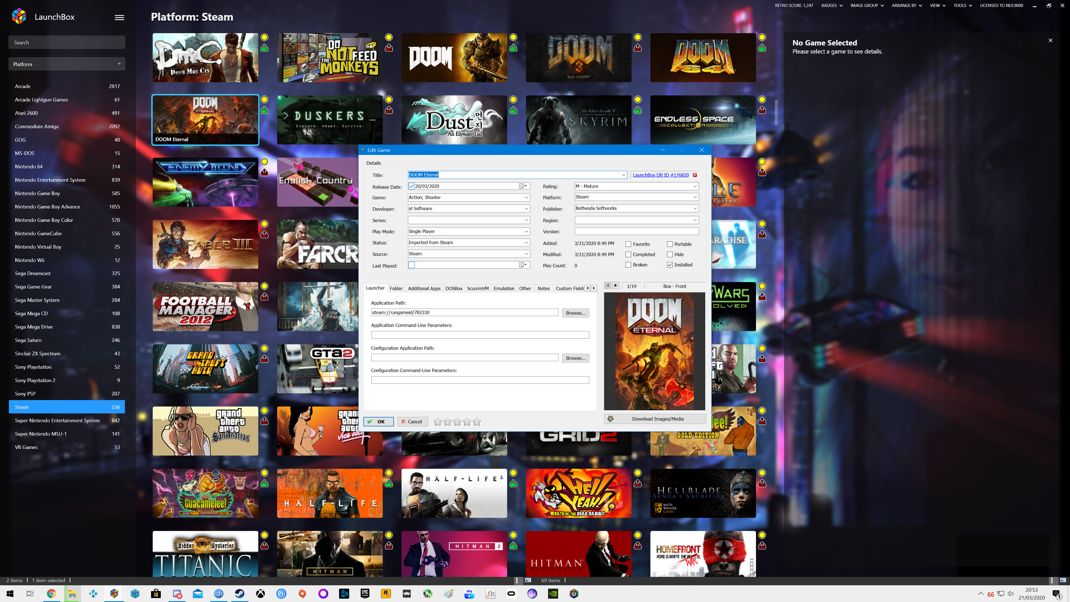Expand the Rating dropdown

(x=695, y=186)
